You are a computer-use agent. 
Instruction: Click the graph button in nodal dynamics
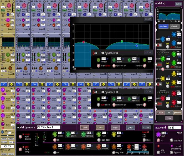pyautogui.click(x=130, y=127)
